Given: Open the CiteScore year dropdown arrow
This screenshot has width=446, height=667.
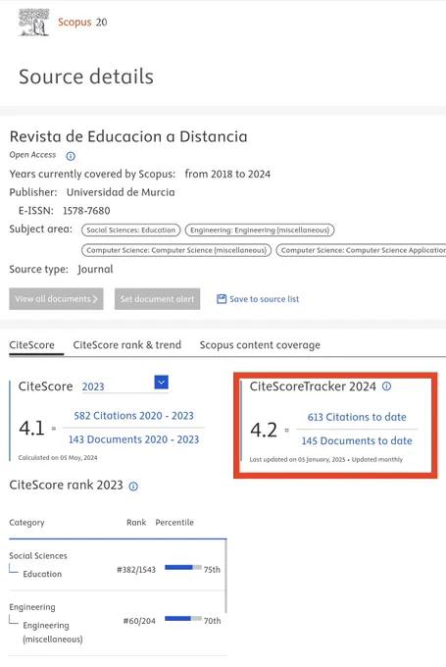Looking at the screenshot, I should click(x=162, y=382).
